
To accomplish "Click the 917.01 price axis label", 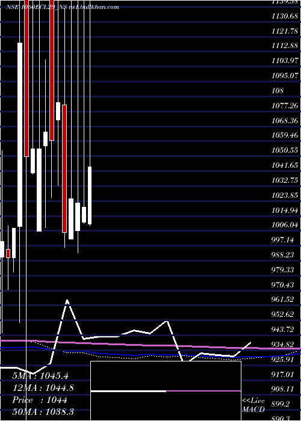I will [x=283, y=374].
